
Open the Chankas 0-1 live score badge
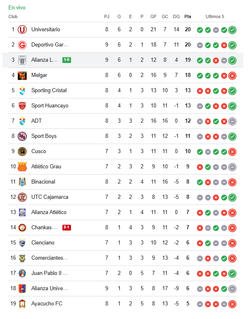pyautogui.click(x=67, y=228)
